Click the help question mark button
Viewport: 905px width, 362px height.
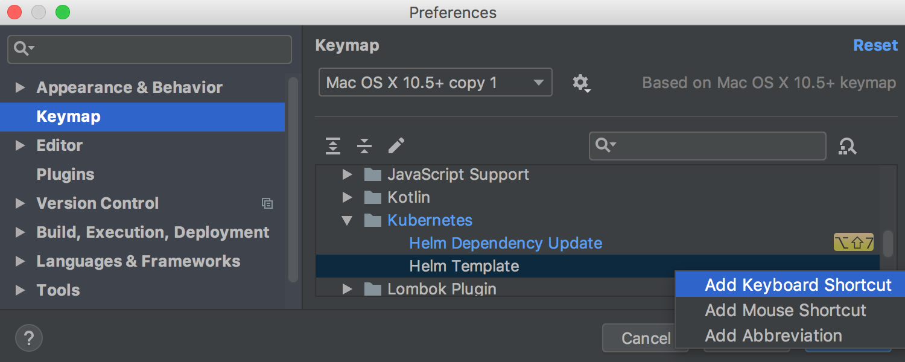(29, 337)
